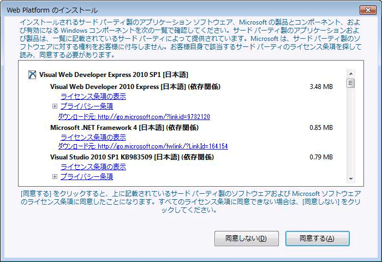Viewport: 382px width, 262px height.
Task: Select the Visual Web Developer Express 2010 SP1 heading
Action: click(114, 75)
